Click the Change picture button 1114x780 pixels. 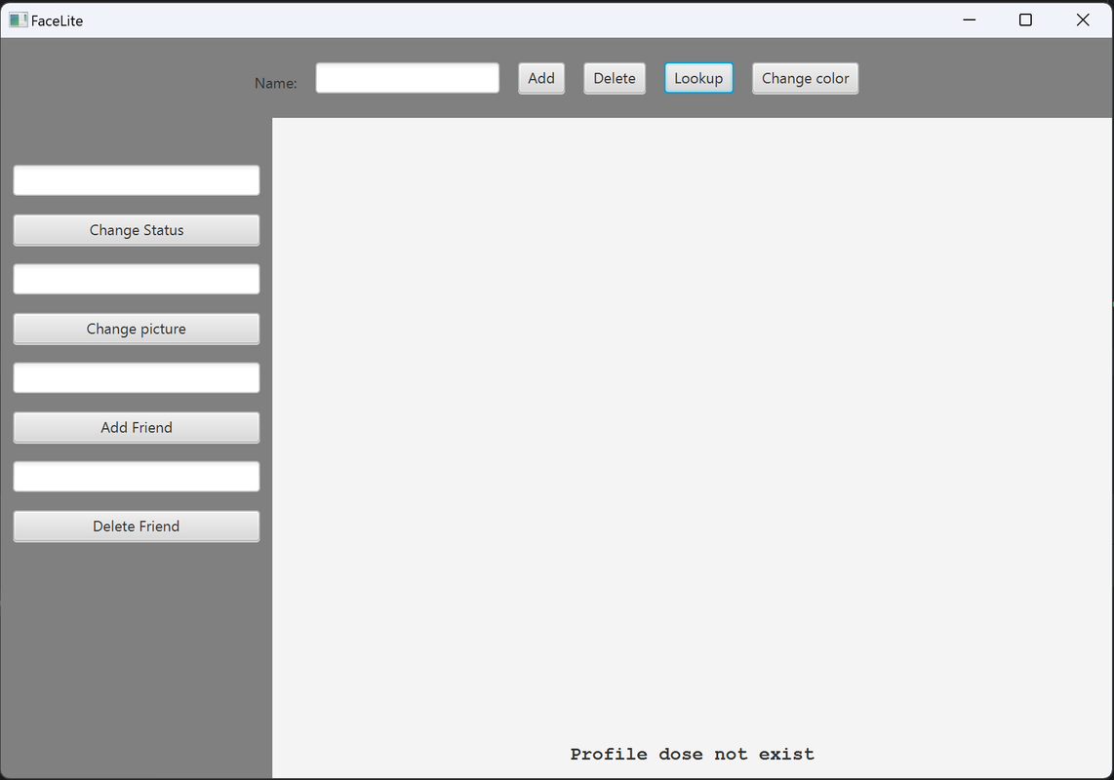(x=137, y=329)
